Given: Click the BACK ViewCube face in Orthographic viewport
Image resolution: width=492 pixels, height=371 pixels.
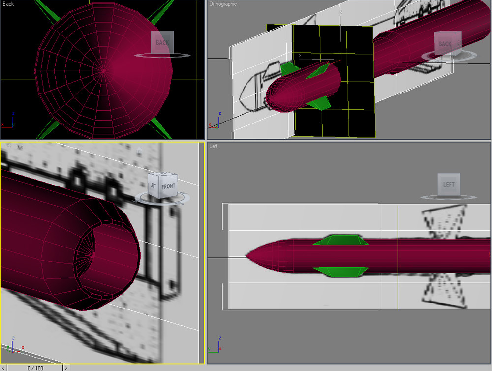Looking at the screenshot, I should 445,44.
